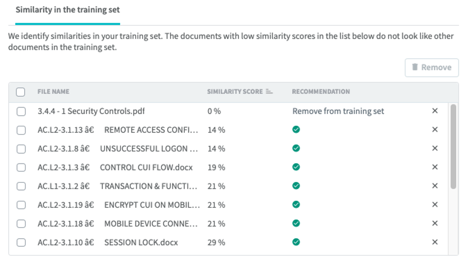
Task: Click the FILE NAME column header
Action: click(53, 92)
